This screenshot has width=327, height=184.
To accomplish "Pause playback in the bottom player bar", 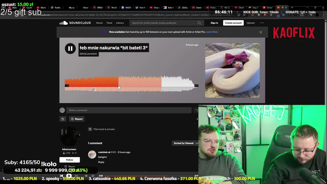I will point(69,176).
